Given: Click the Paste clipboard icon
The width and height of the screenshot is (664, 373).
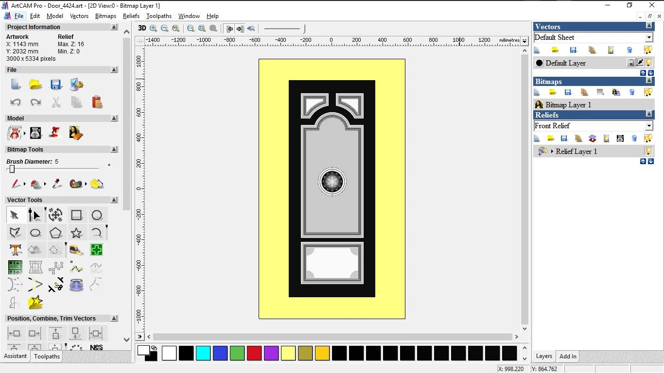Looking at the screenshot, I should tap(97, 102).
